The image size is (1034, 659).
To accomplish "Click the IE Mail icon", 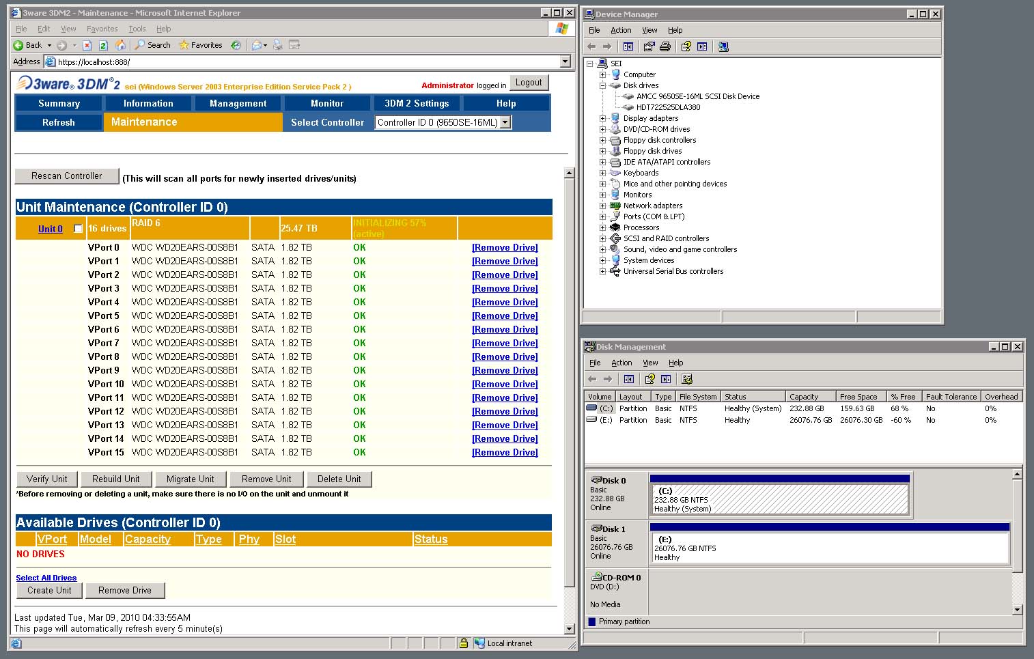I will (257, 45).
